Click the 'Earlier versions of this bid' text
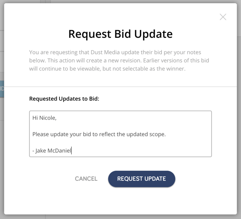241x219 pixels. point(176,61)
